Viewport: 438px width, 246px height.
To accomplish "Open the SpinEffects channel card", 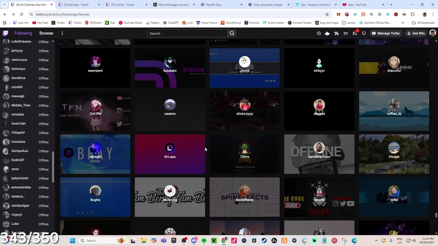I will [x=245, y=197].
